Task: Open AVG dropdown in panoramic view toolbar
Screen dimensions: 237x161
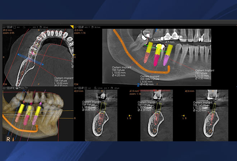Action: click(87, 27)
